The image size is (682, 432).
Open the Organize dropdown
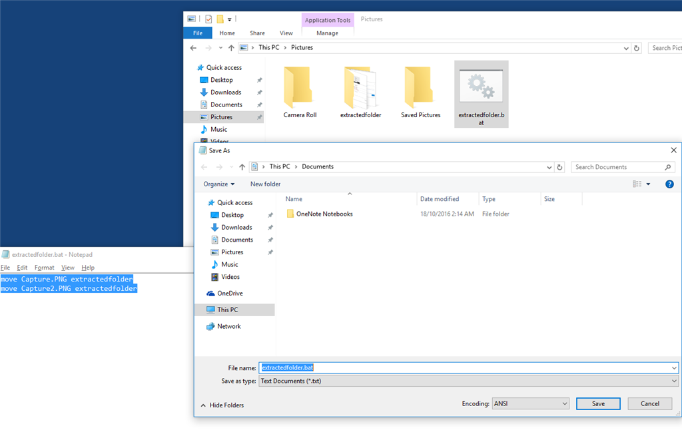(x=218, y=184)
